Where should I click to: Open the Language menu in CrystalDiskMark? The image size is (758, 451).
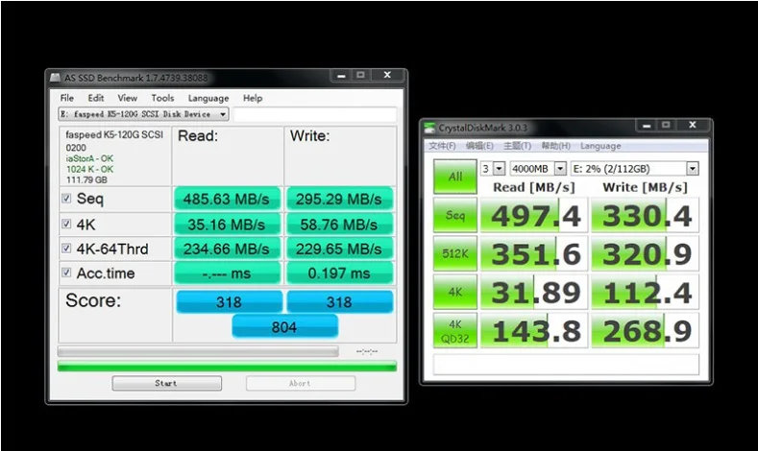click(600, 146)
